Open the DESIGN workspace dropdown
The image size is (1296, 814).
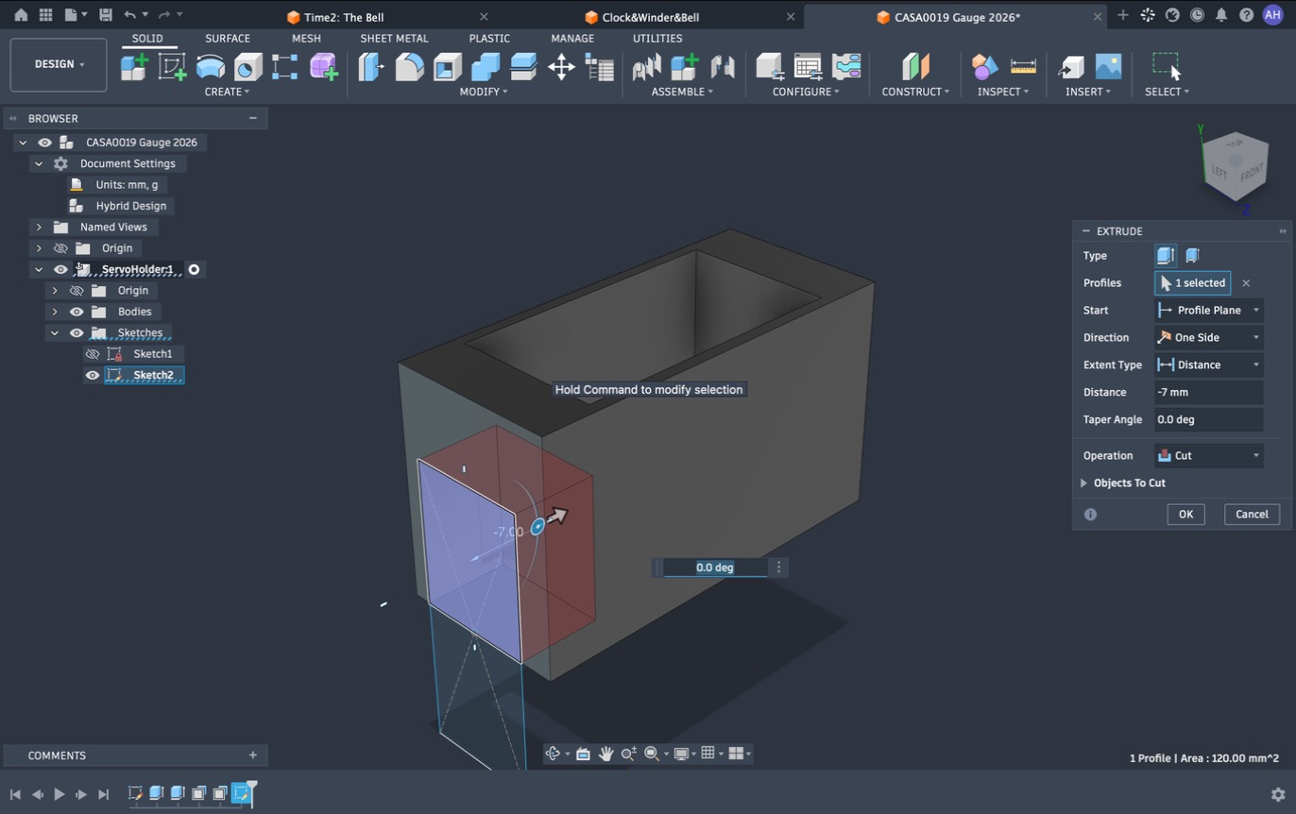[x=59, y=64]
